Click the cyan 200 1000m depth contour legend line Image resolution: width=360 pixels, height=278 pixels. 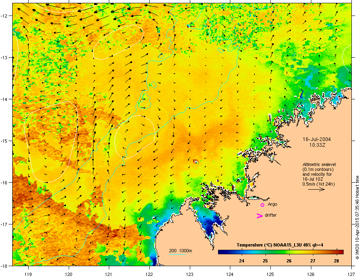click(177, 254)
